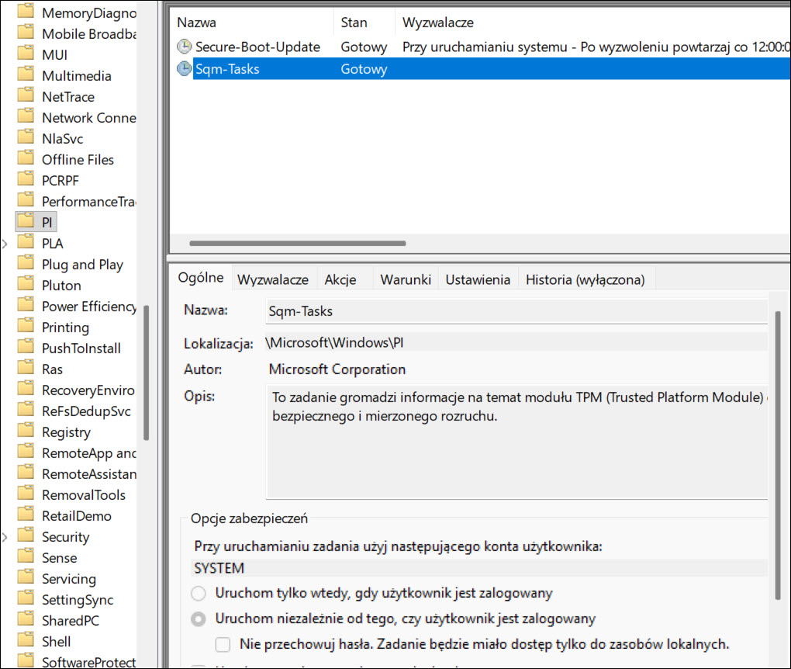
Task: Expand the Security folder tree node
Action: coord(6,537)
